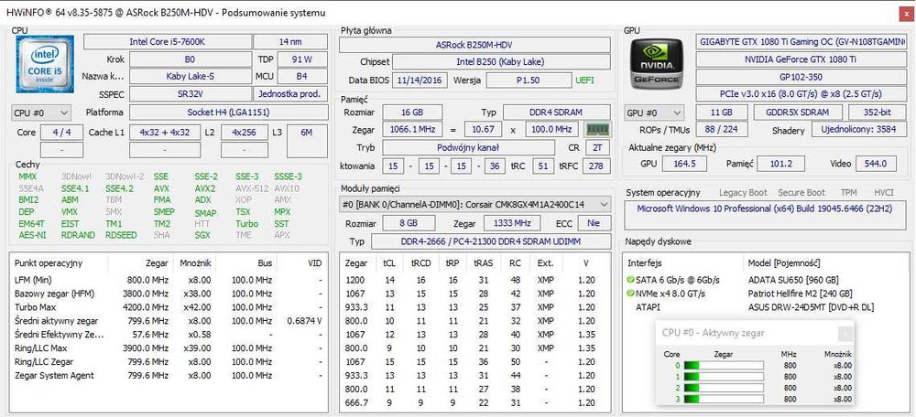916x417 pixels.
Task: Click the GIGABYTE GTX 1080 Ti Gaming OC field
Action: (801, 42)
